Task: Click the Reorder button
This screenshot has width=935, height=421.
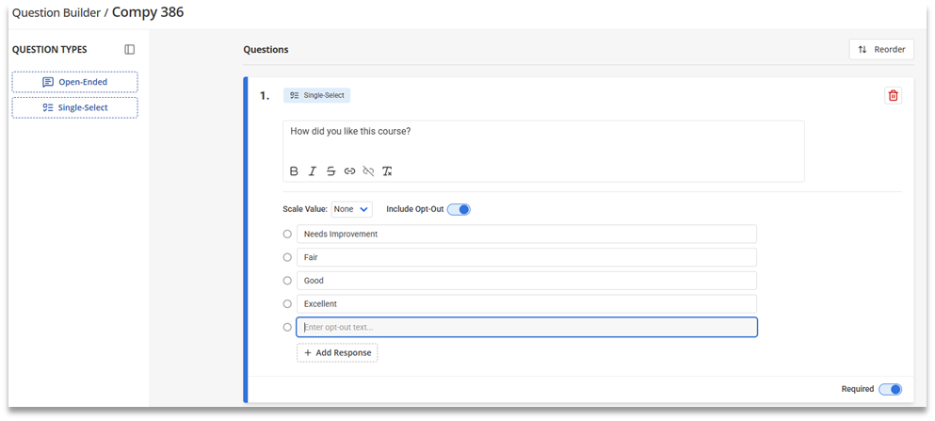Action: (x=881, y=50)
